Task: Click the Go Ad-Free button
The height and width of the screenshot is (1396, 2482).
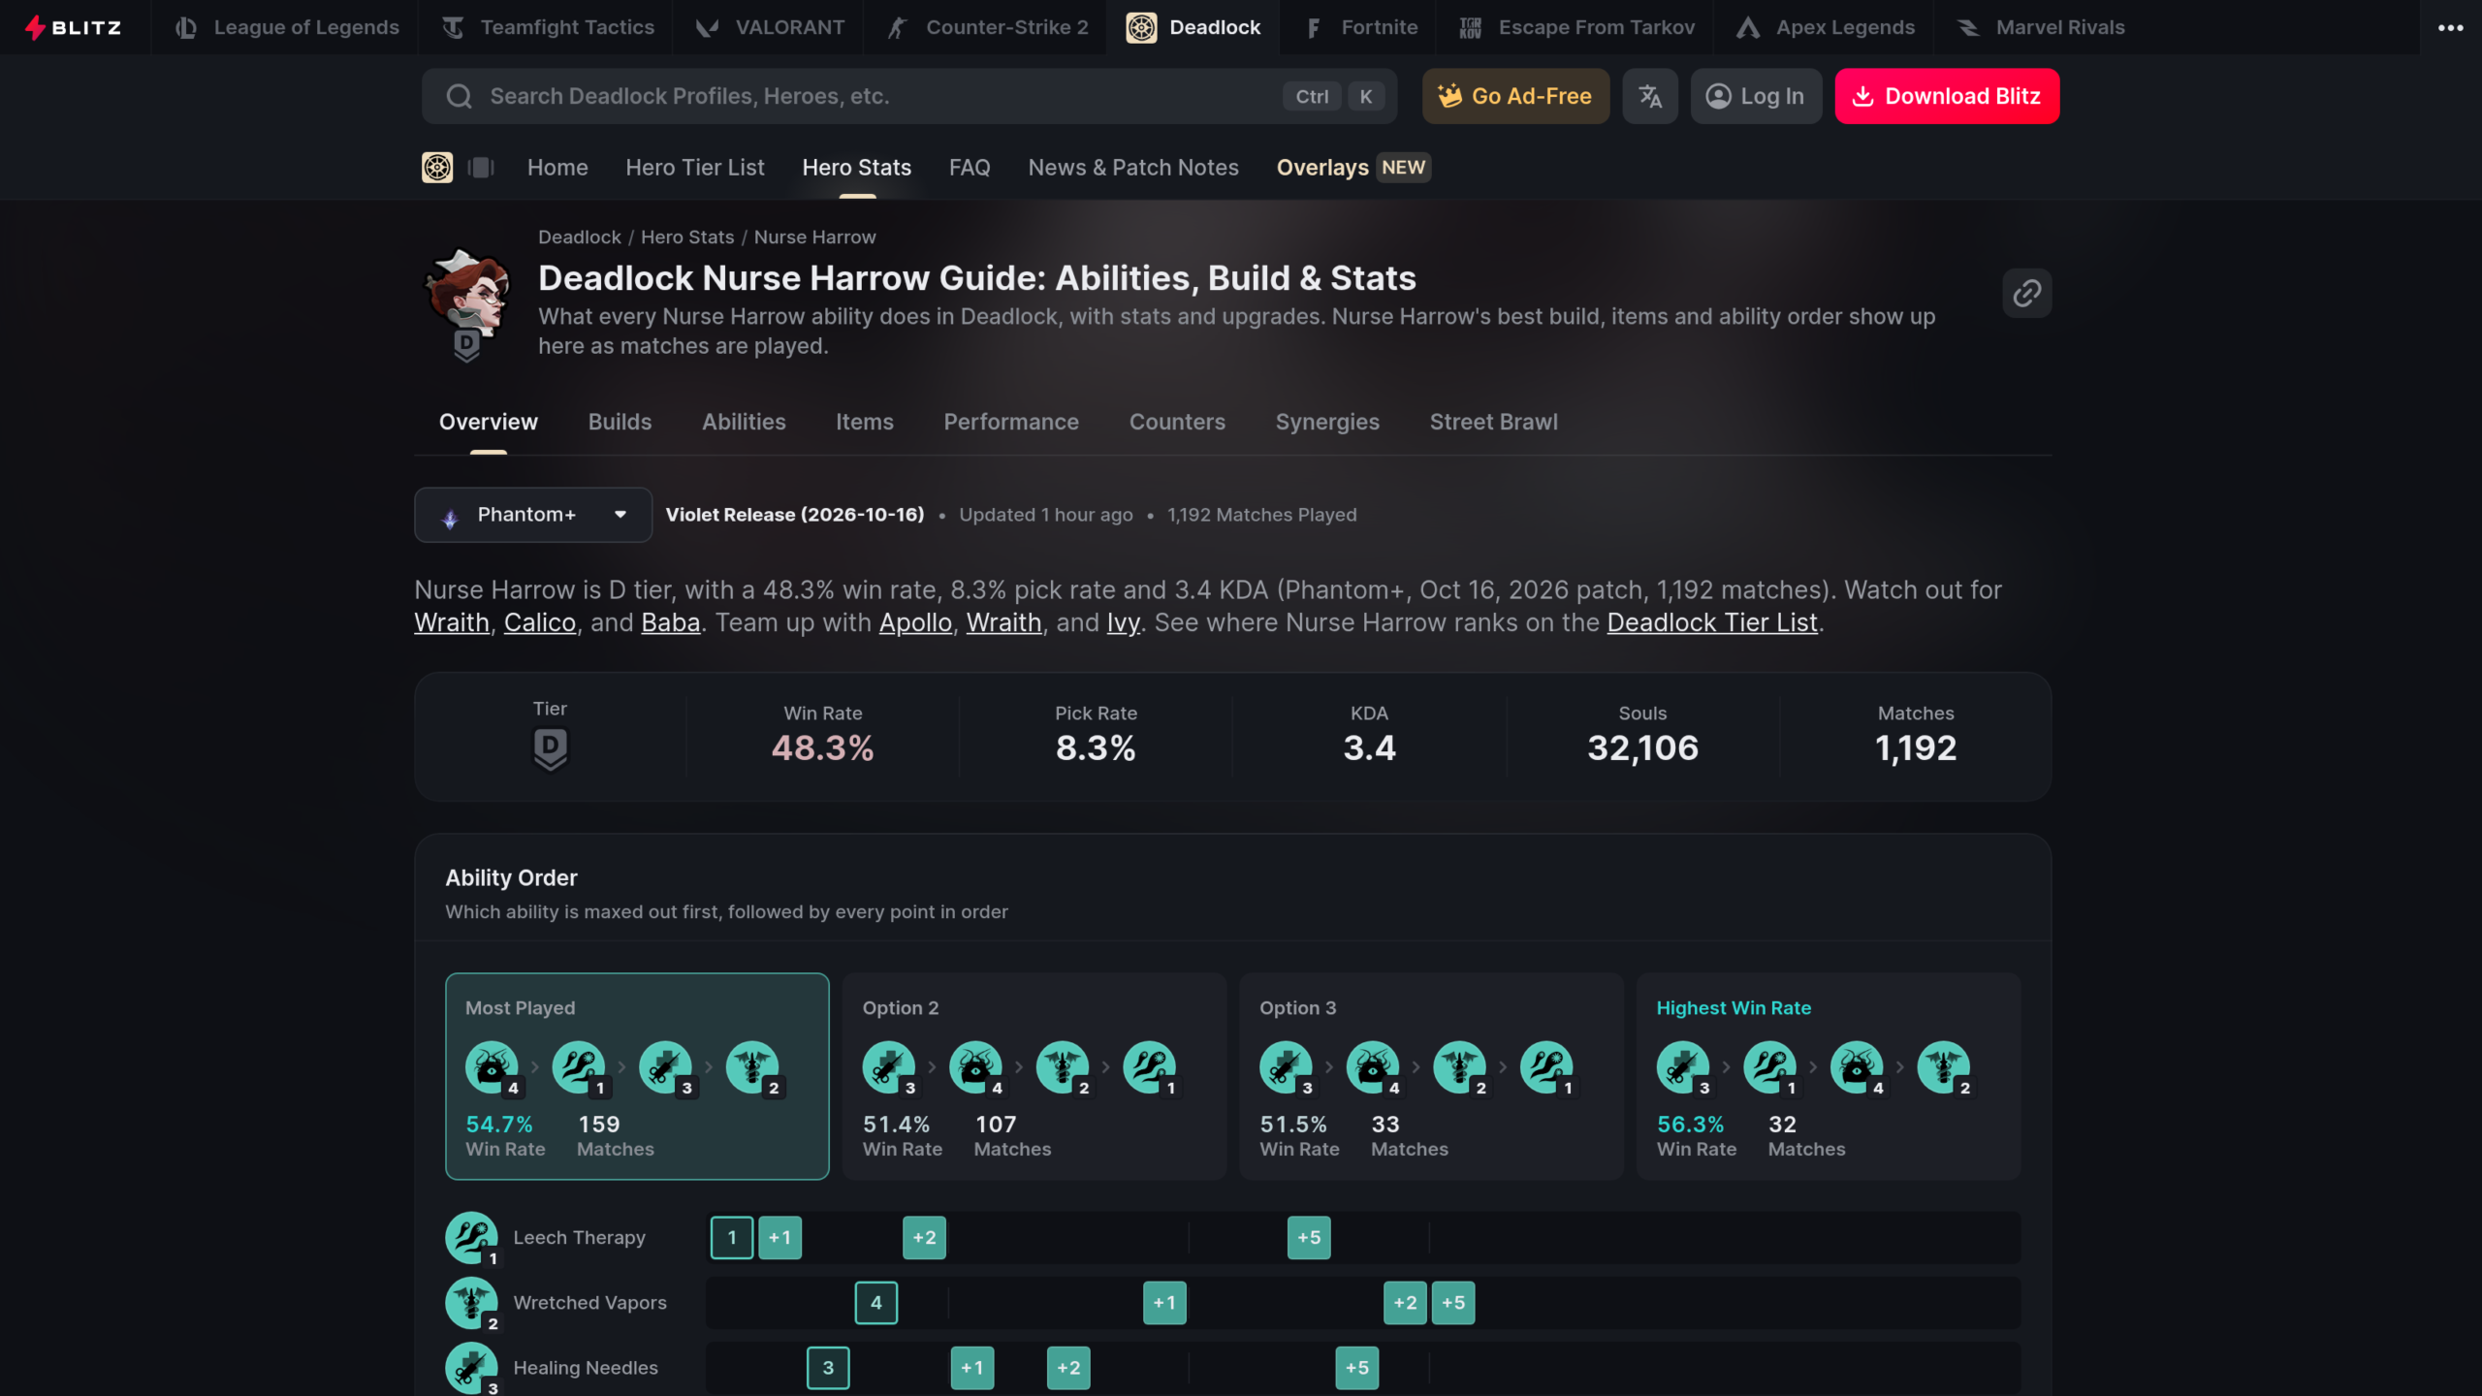Action: tap(1515, 96)
